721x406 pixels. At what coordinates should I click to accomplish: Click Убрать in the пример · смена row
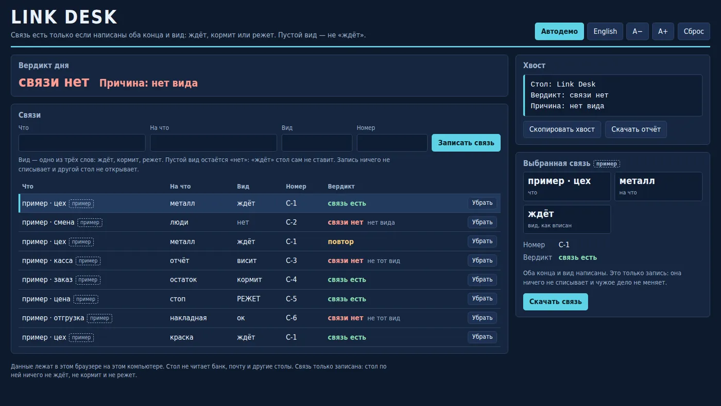coord(483,222)
